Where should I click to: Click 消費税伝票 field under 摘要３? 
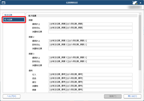tap(90, 65)
